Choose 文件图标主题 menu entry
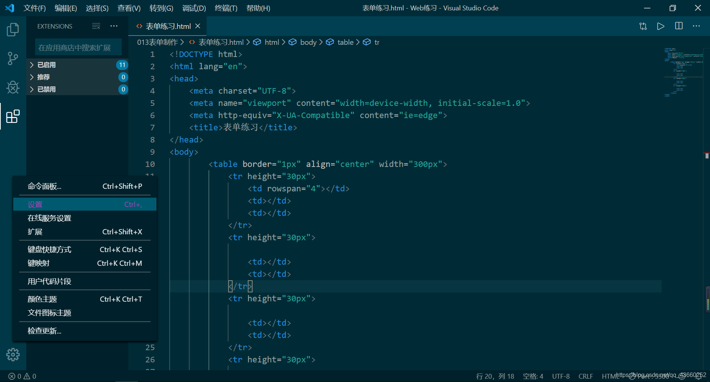710x382 pixels. [x=85, y=313]
